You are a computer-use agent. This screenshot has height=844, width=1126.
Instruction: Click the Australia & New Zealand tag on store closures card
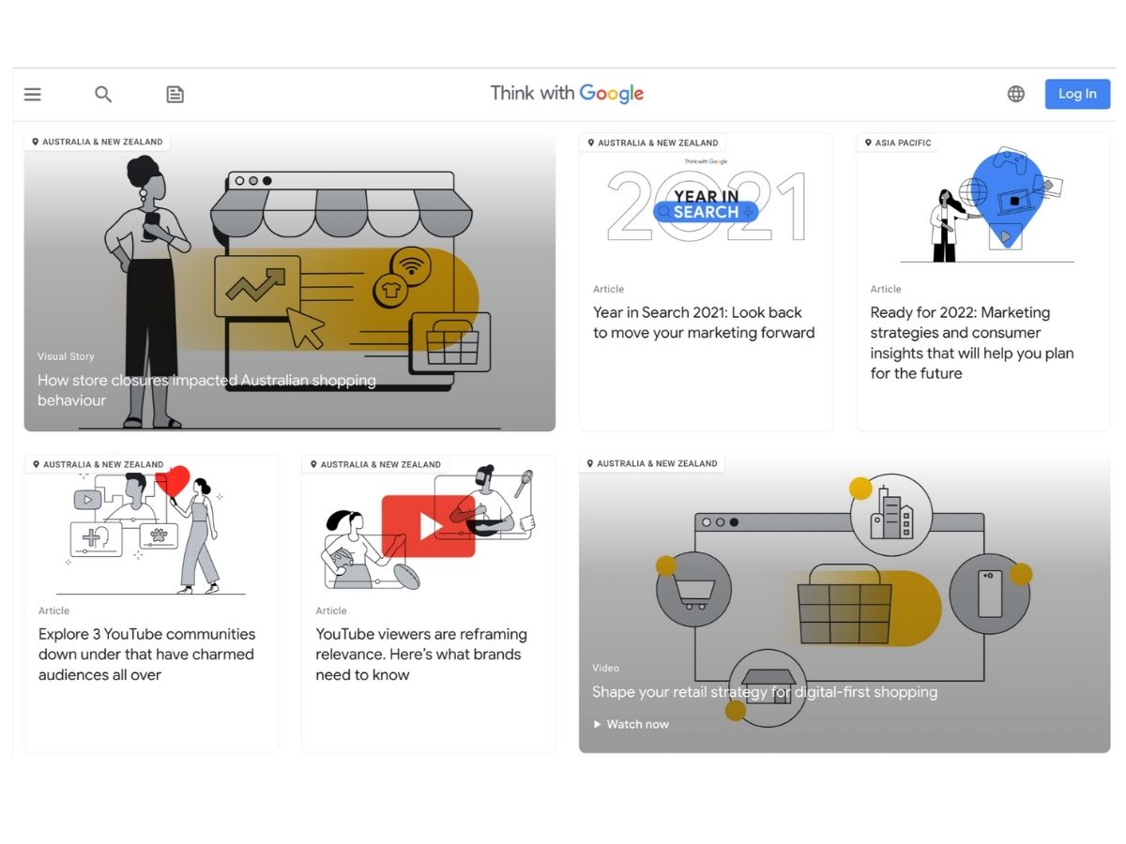pos(97,142)
